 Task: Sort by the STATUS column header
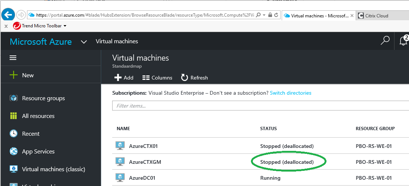click(268, 128)
